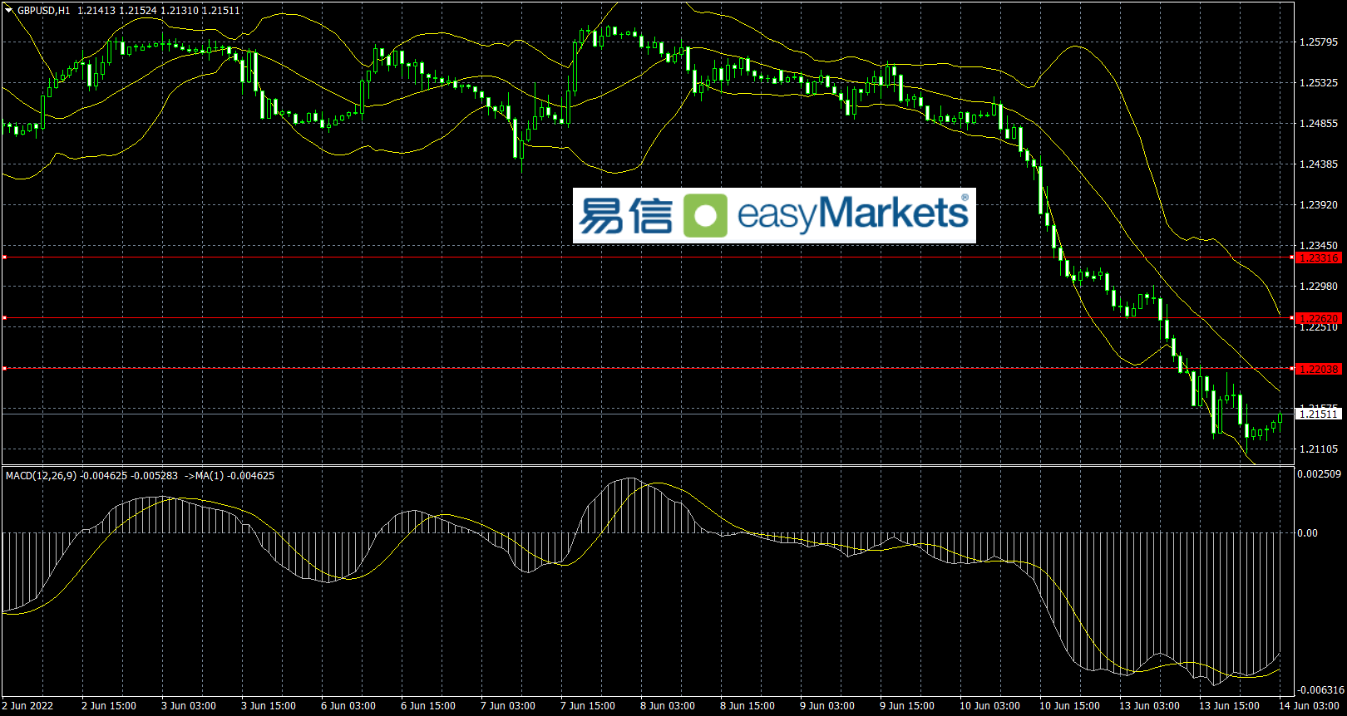The image size is (1347, 716).
Task: Click the 1.21105 price axis label
Action: click(1319, 449)
